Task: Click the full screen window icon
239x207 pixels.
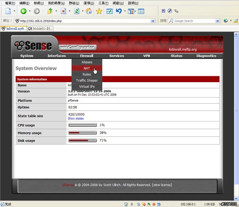Action: pos(109,11)
